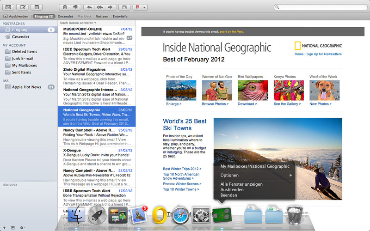Flag the message with the red flag icon
The height and width of the screenshot is (231, 370).
tap(137, 7)
